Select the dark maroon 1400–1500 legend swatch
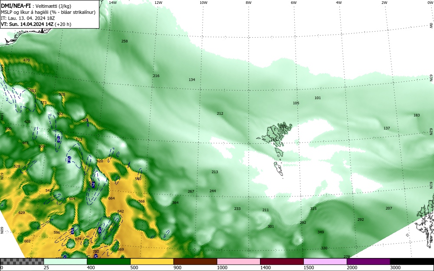The width and height of the screenshot is (434, 271). click(282, 261)
